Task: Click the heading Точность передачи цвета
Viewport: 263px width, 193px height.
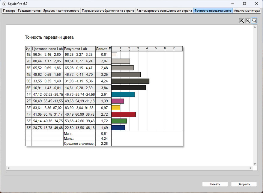Action: click(49, 37)
